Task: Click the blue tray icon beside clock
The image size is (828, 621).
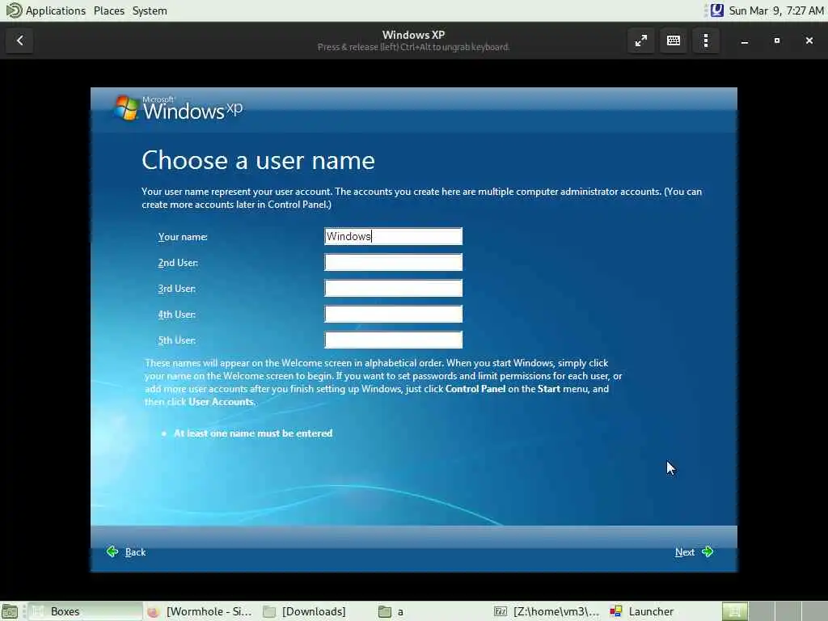Action: (x=716, y=10)
